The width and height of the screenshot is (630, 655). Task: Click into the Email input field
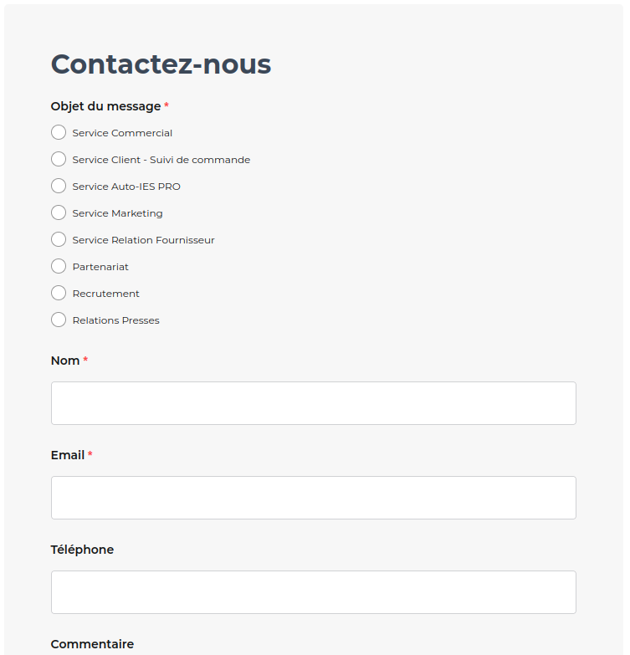click(x=314, y=498)
